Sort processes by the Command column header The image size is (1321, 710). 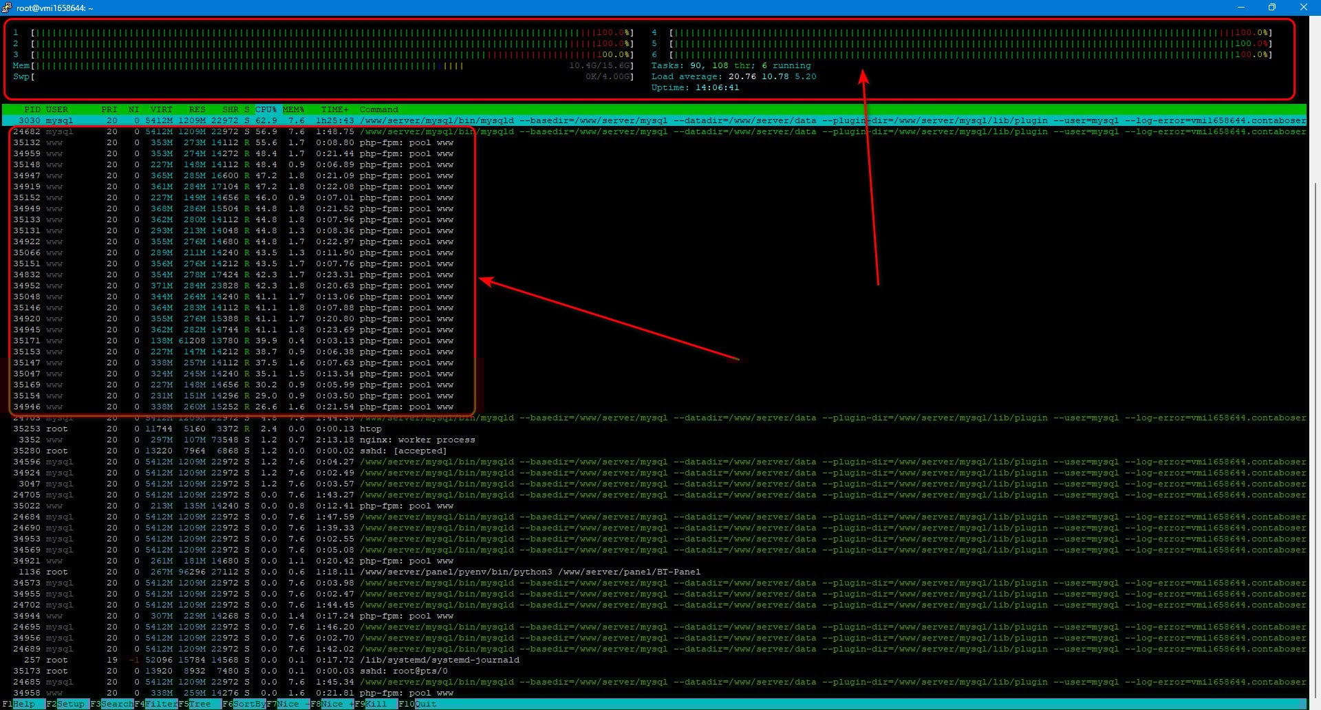click(379, 109)
